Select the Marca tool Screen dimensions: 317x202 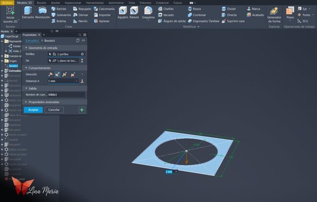click(253, 9)
